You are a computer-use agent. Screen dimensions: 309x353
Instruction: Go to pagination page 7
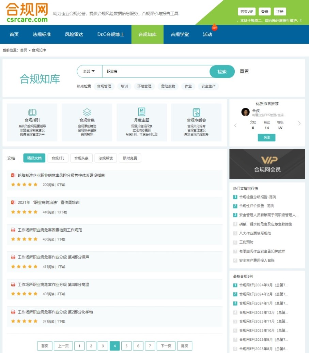coord(150,346)
